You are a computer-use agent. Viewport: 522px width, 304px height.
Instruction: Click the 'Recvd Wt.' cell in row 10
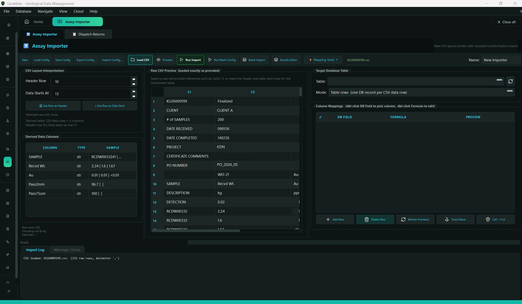pyautogui.click(x=253, y=184)
